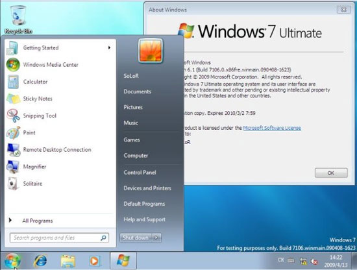Open the Microsoft Software License link
357x270 pixels.
(272, 128)
